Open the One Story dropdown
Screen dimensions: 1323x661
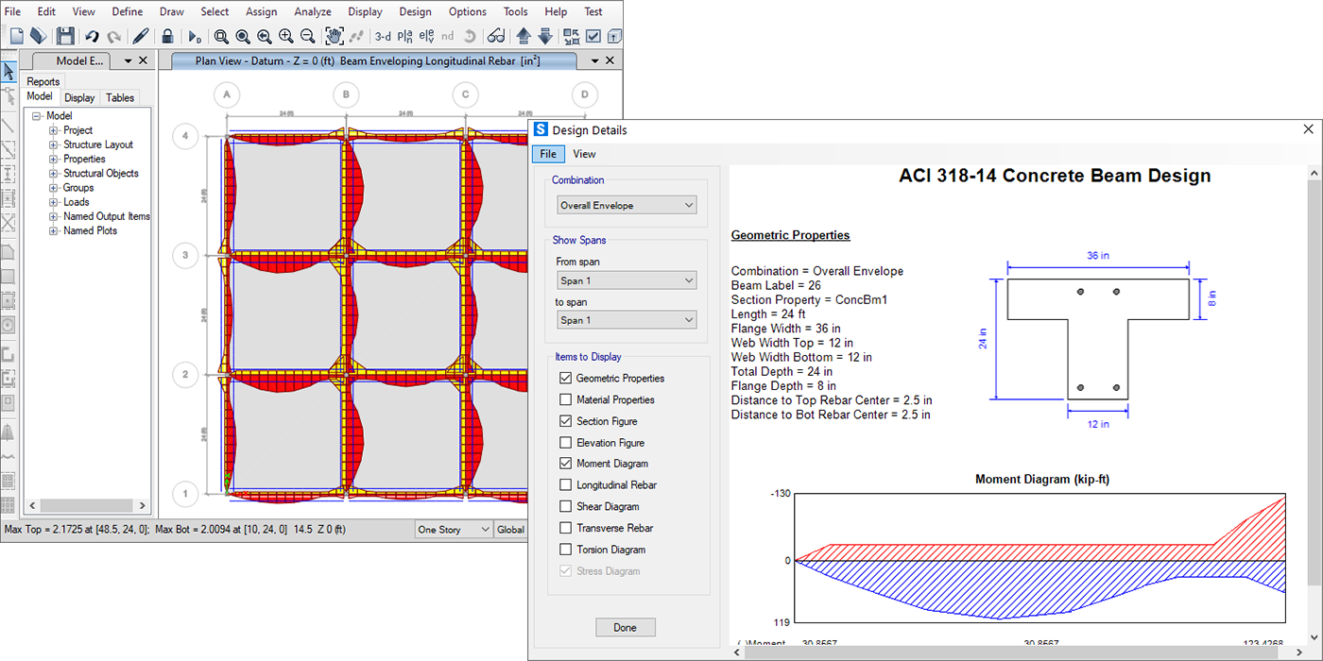click(x=454, y=530)
